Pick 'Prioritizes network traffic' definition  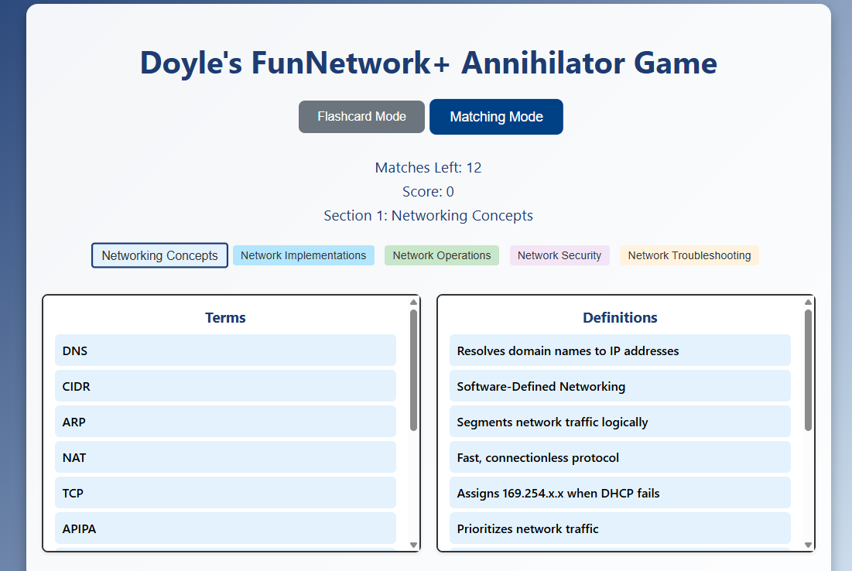(x=620, y=528)
